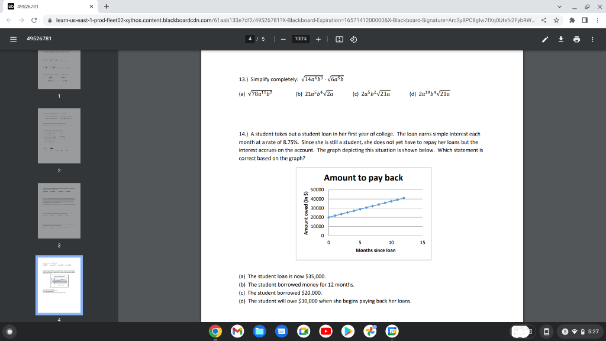
Task: Open the phone hub icon in the shelf
Action: tap(546, 332)
